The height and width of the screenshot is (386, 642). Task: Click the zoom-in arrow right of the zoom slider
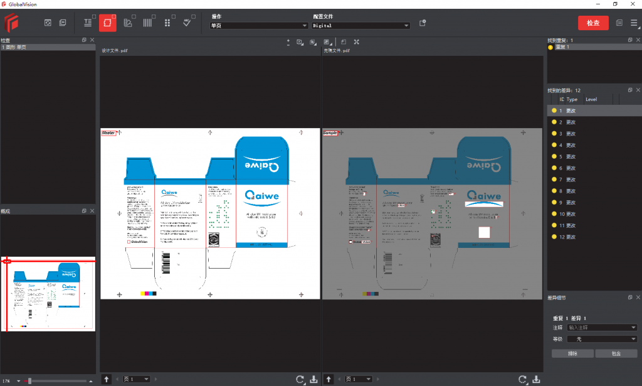(91, 381)
